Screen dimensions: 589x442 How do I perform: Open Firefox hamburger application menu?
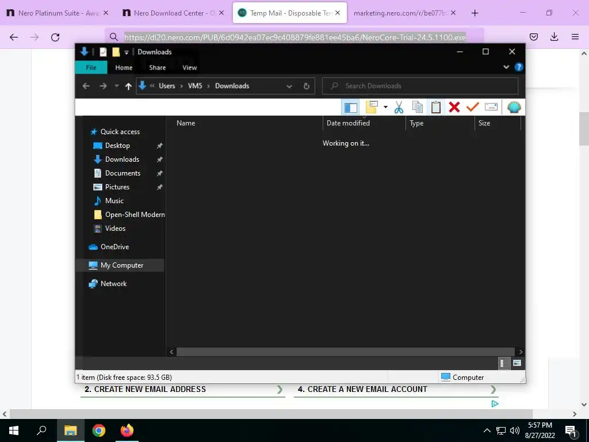(x=575, y=37)
